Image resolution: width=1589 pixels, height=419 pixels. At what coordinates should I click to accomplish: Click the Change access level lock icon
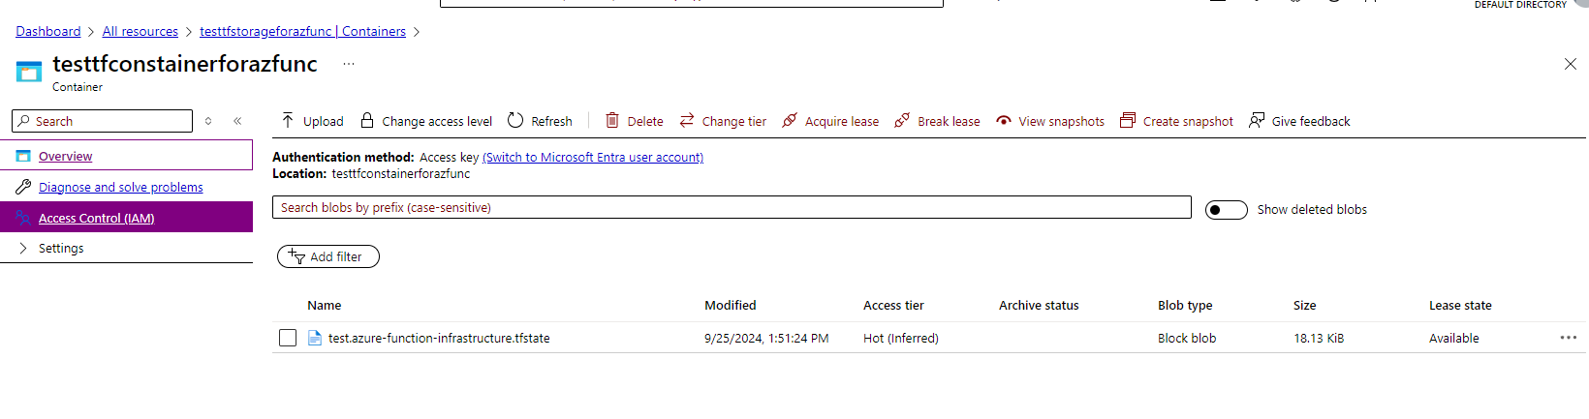(x=367, y=120)
